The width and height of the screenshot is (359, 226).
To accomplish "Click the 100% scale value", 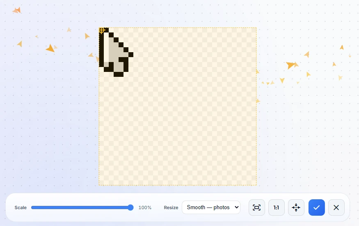I will 145,208.
